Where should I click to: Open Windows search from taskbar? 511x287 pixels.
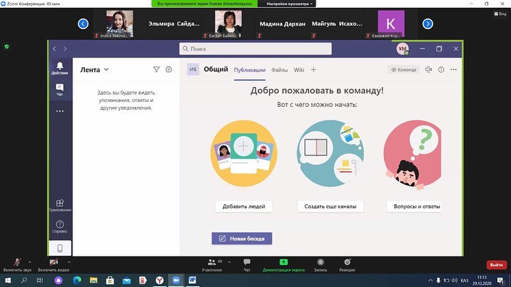[24, 280]
